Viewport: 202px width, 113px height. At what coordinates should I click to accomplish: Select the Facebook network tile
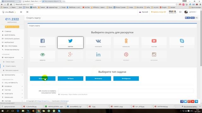43,43
